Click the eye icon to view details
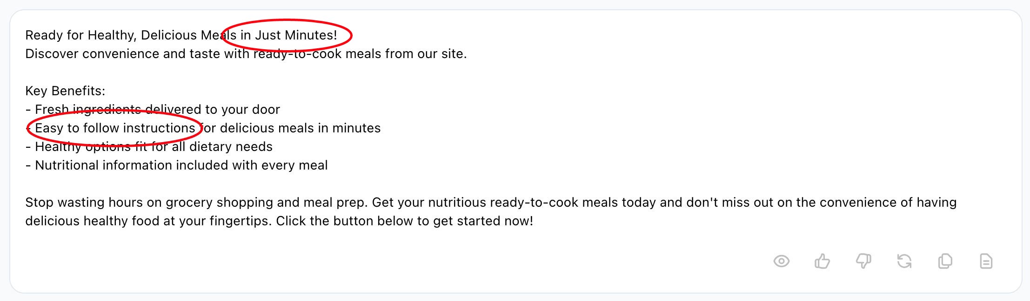Image resolution: width=1030 pixels, height=301 pixels. click(x=781, y=262)
